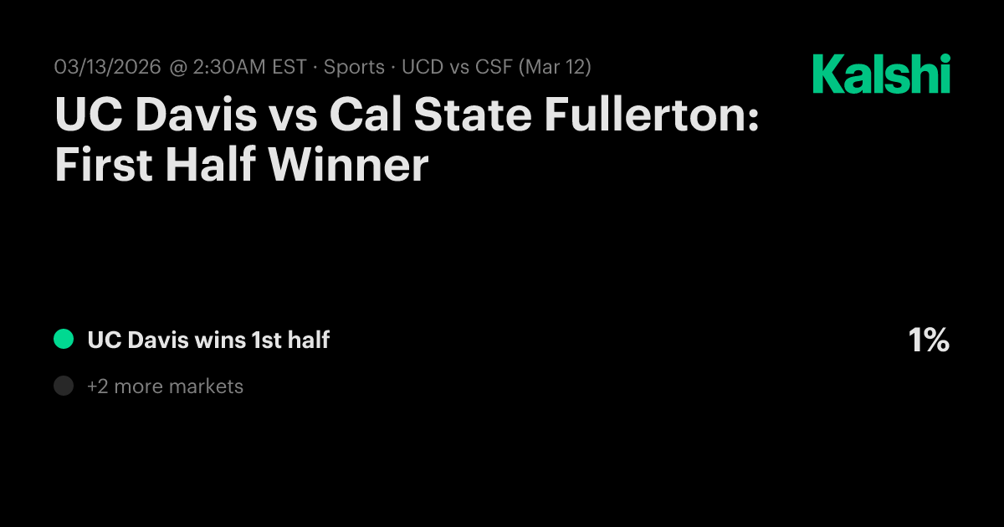This screenshot has width=1004, height=527.
Task: Click the 1% probability value
Action: pos(928,340)
